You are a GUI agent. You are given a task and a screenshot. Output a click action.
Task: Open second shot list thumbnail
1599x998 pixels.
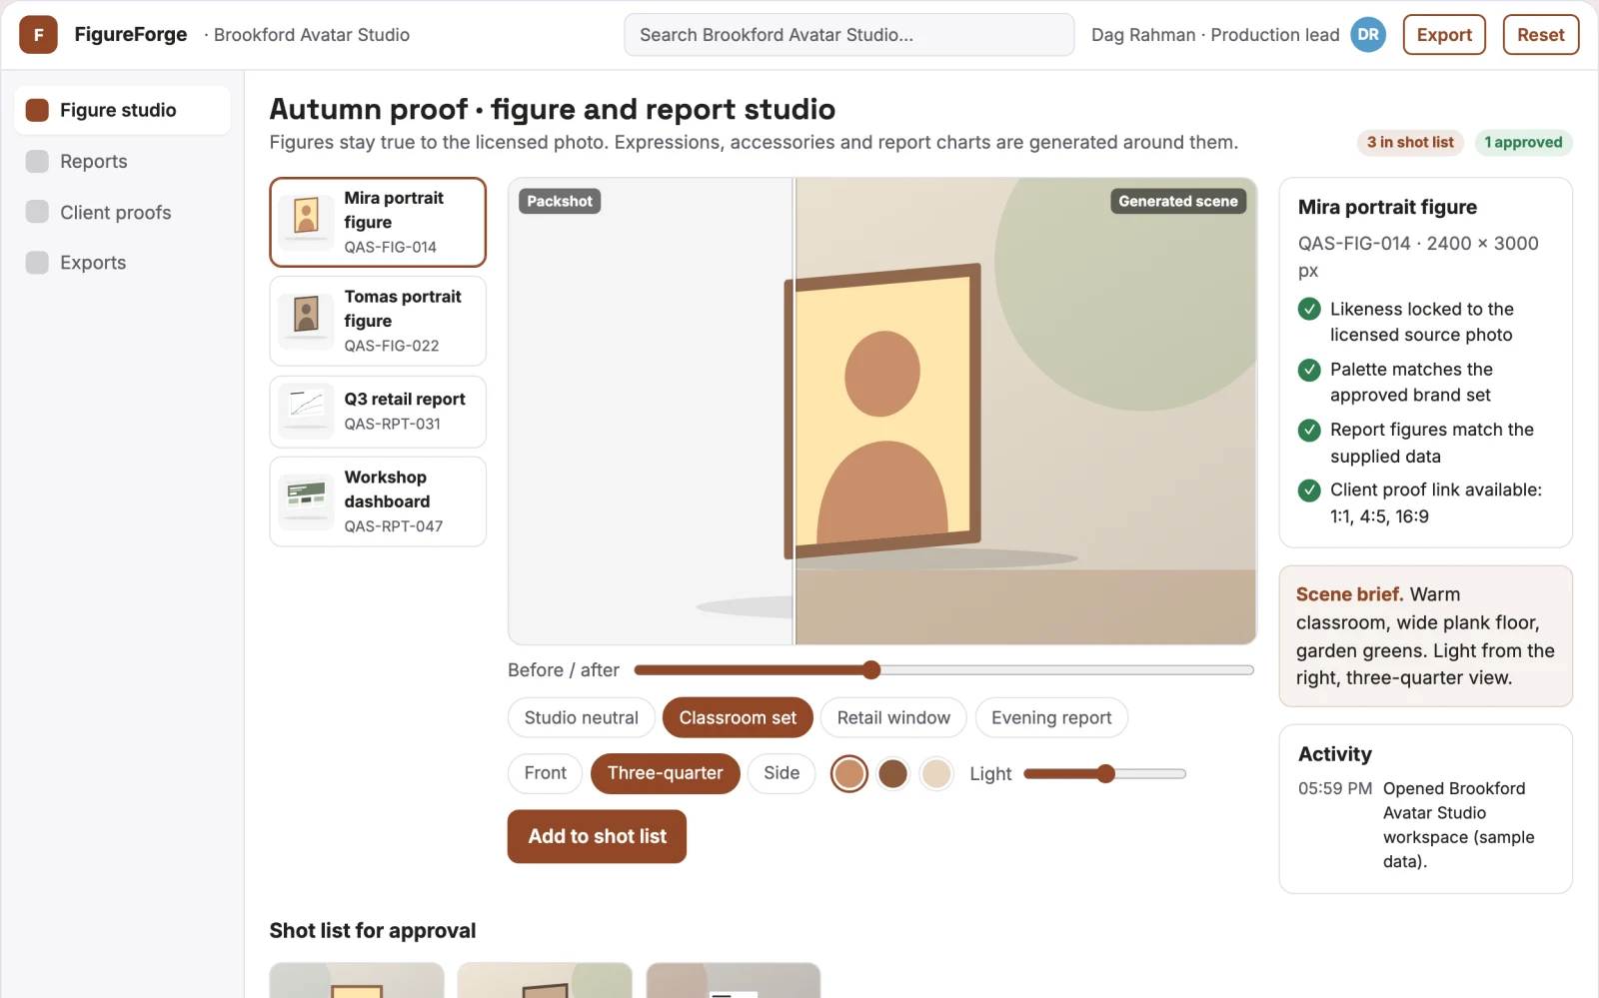click(x=545, y=980)
